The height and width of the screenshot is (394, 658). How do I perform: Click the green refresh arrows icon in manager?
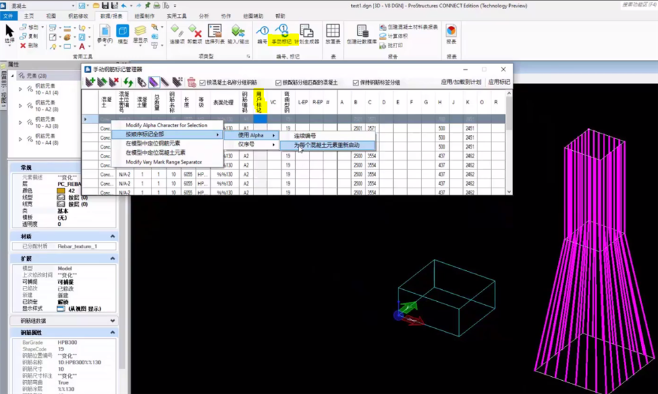coord(128,82)
